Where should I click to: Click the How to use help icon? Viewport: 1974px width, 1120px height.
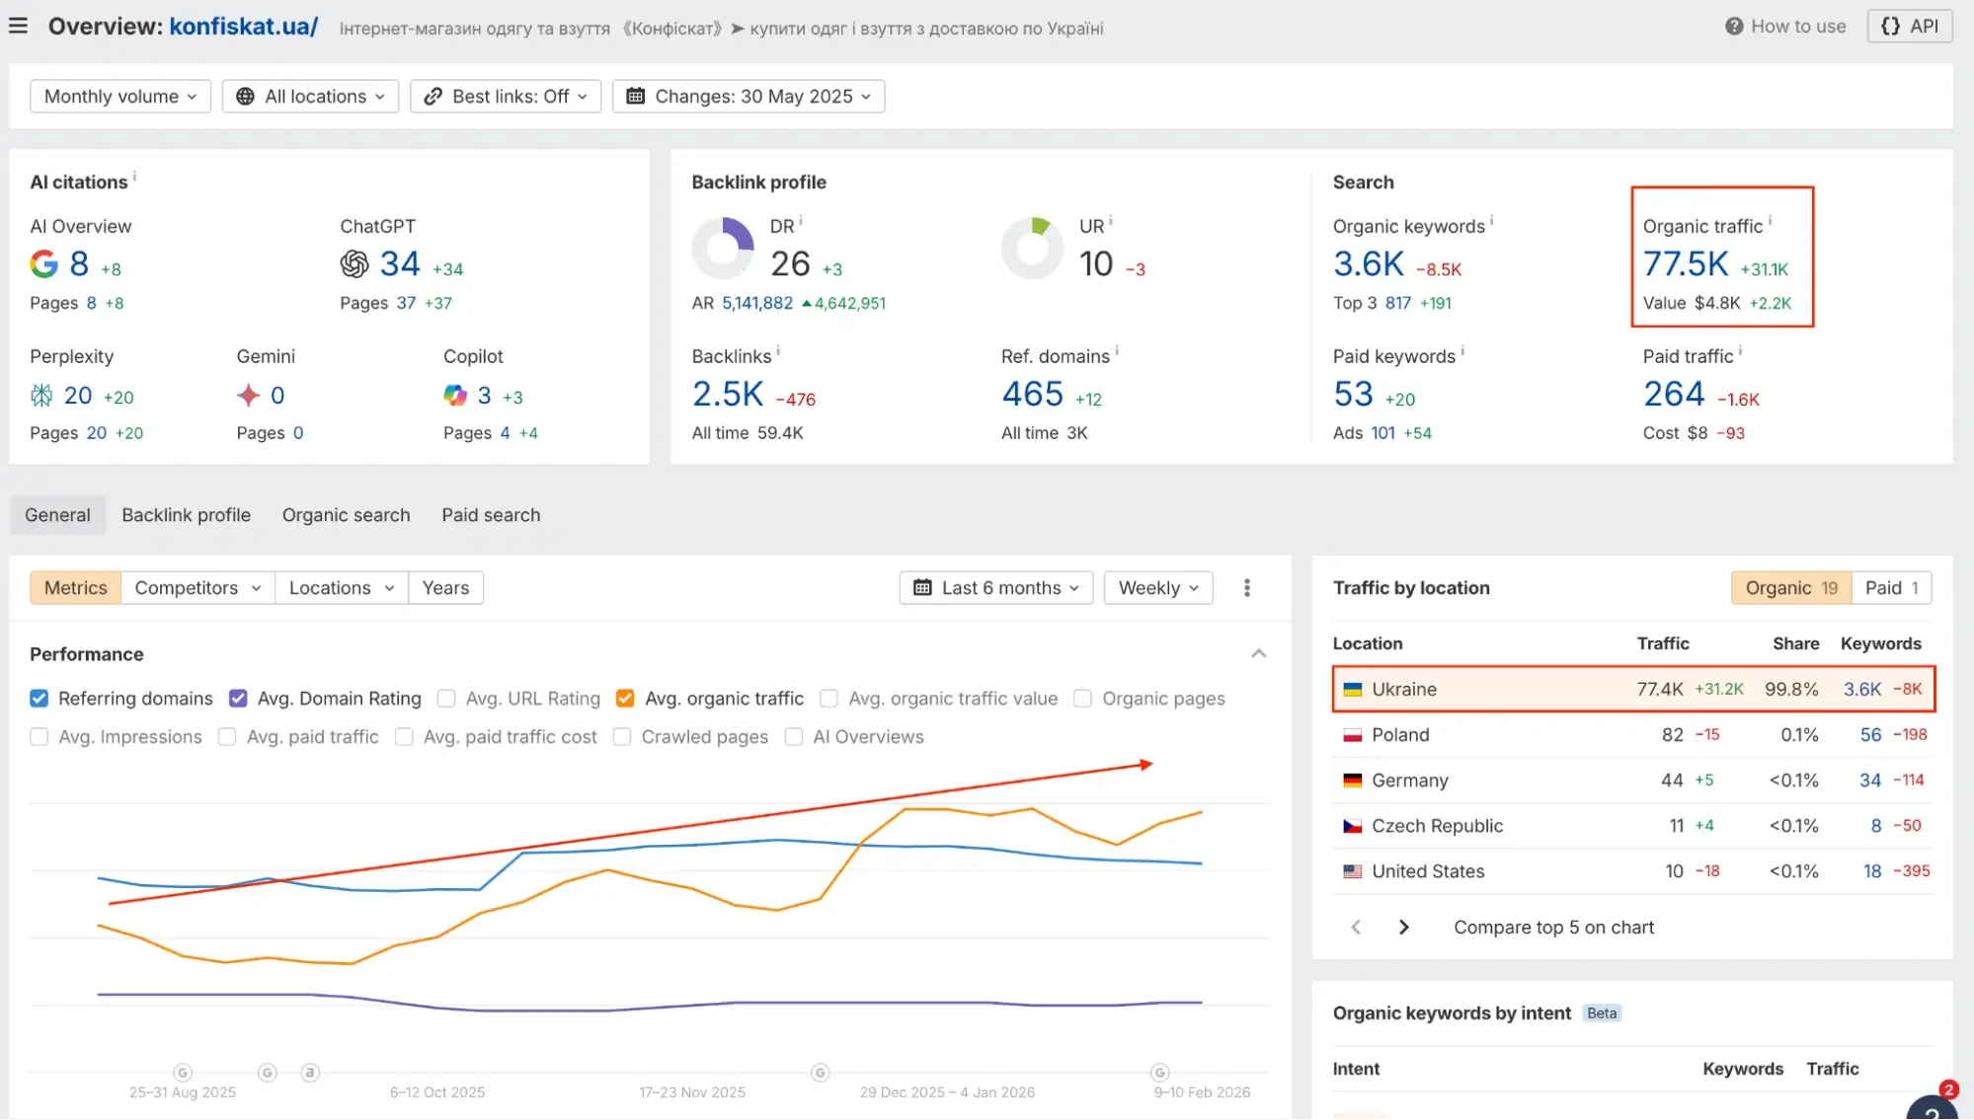tap(1734, 27)
